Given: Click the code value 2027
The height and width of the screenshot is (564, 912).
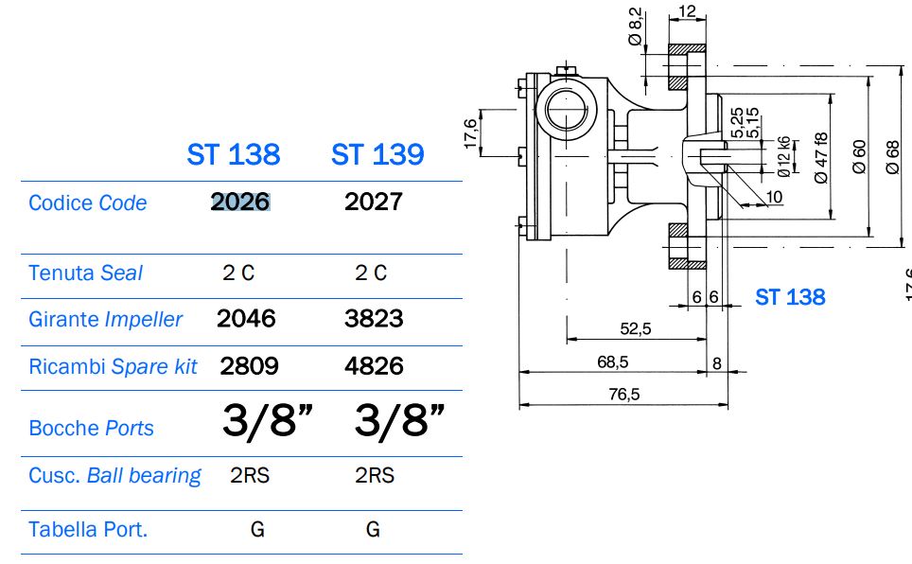Looking at the screenshot, I should (x=374, y=202).
